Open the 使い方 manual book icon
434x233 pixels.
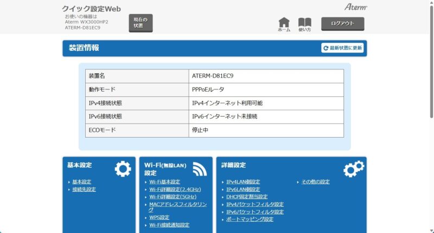tap(304, 23)
